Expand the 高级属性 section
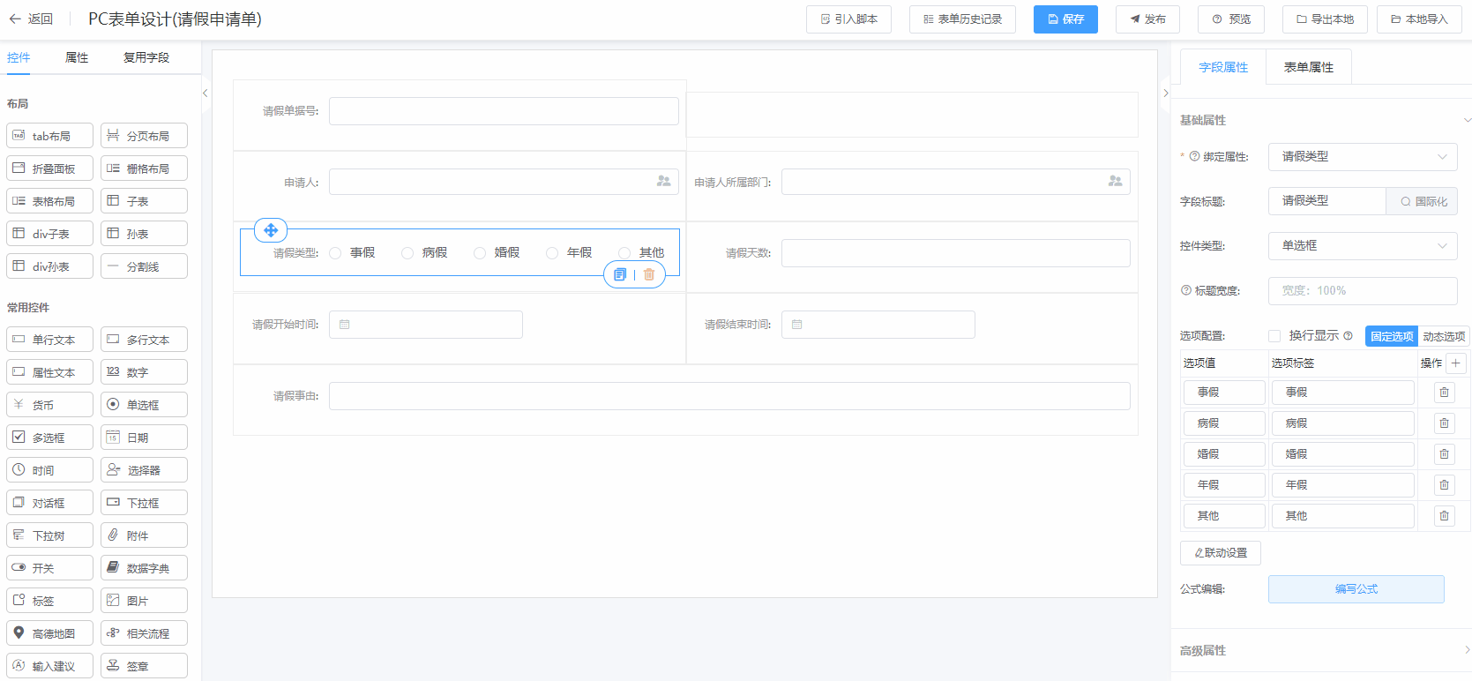 point(1321,650)
